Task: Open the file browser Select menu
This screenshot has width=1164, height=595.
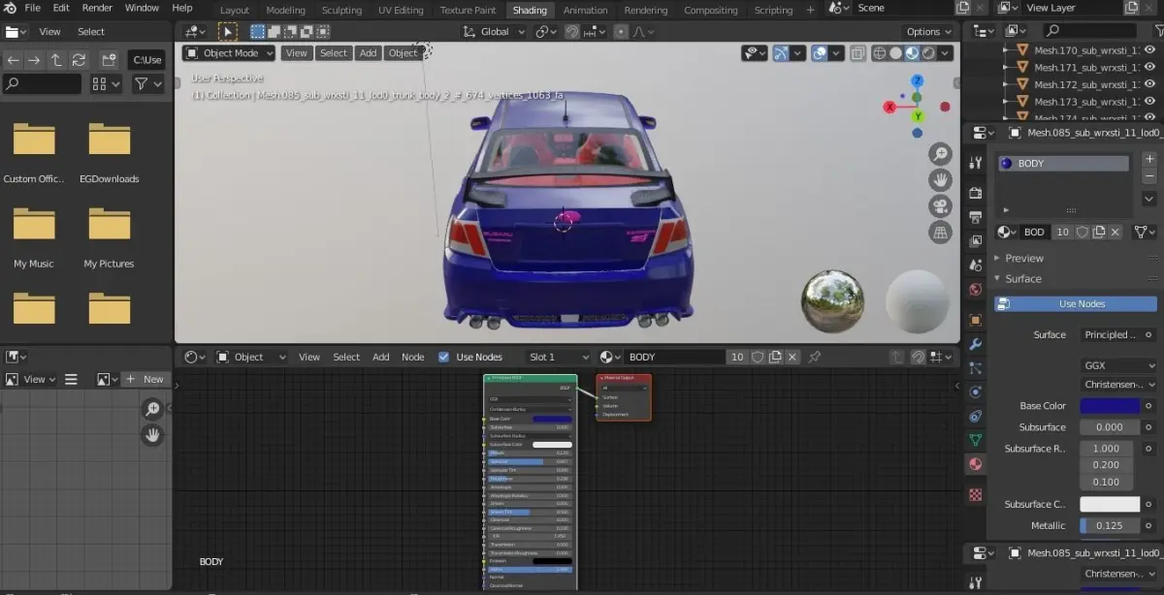Action: [x=91, y=32]
